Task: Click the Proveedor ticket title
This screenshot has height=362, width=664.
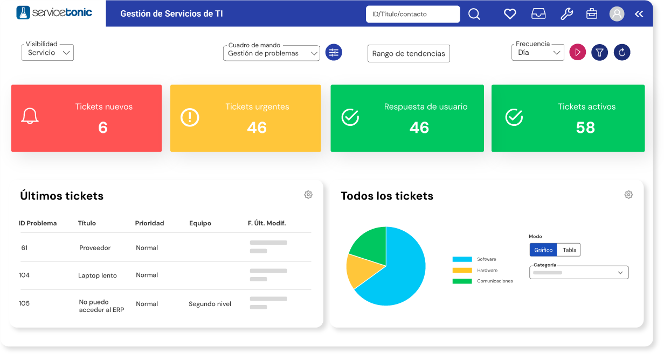Action: point(95,247)
